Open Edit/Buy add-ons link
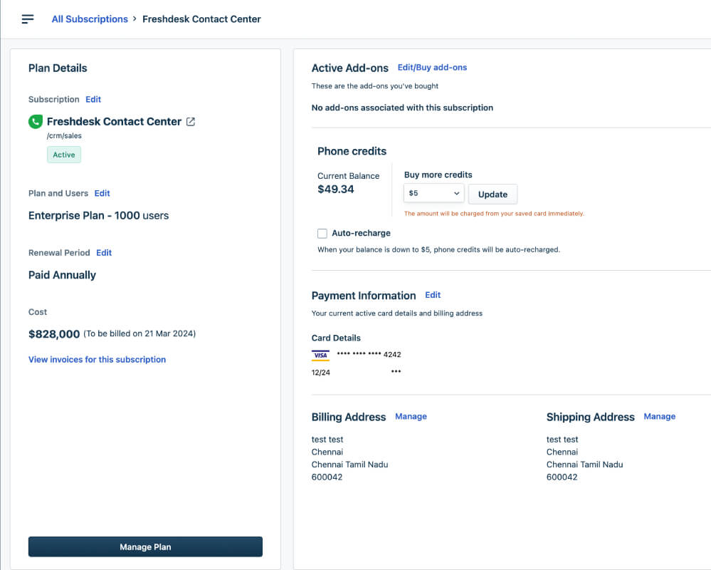Screen dimensions: 711x570 pos(432,67)
